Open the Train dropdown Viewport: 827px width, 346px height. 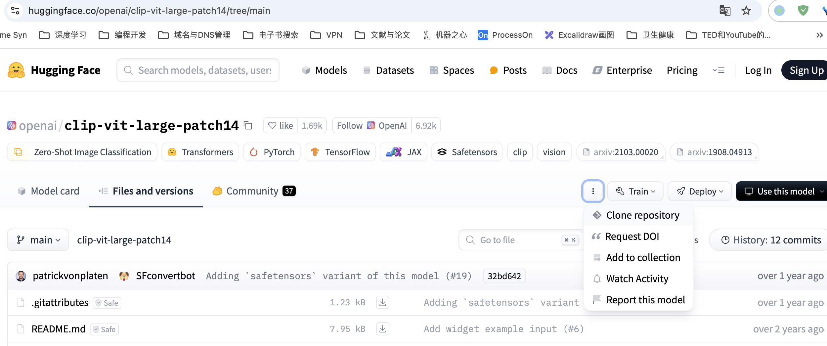pyautogui.click(x=635, y=191)
